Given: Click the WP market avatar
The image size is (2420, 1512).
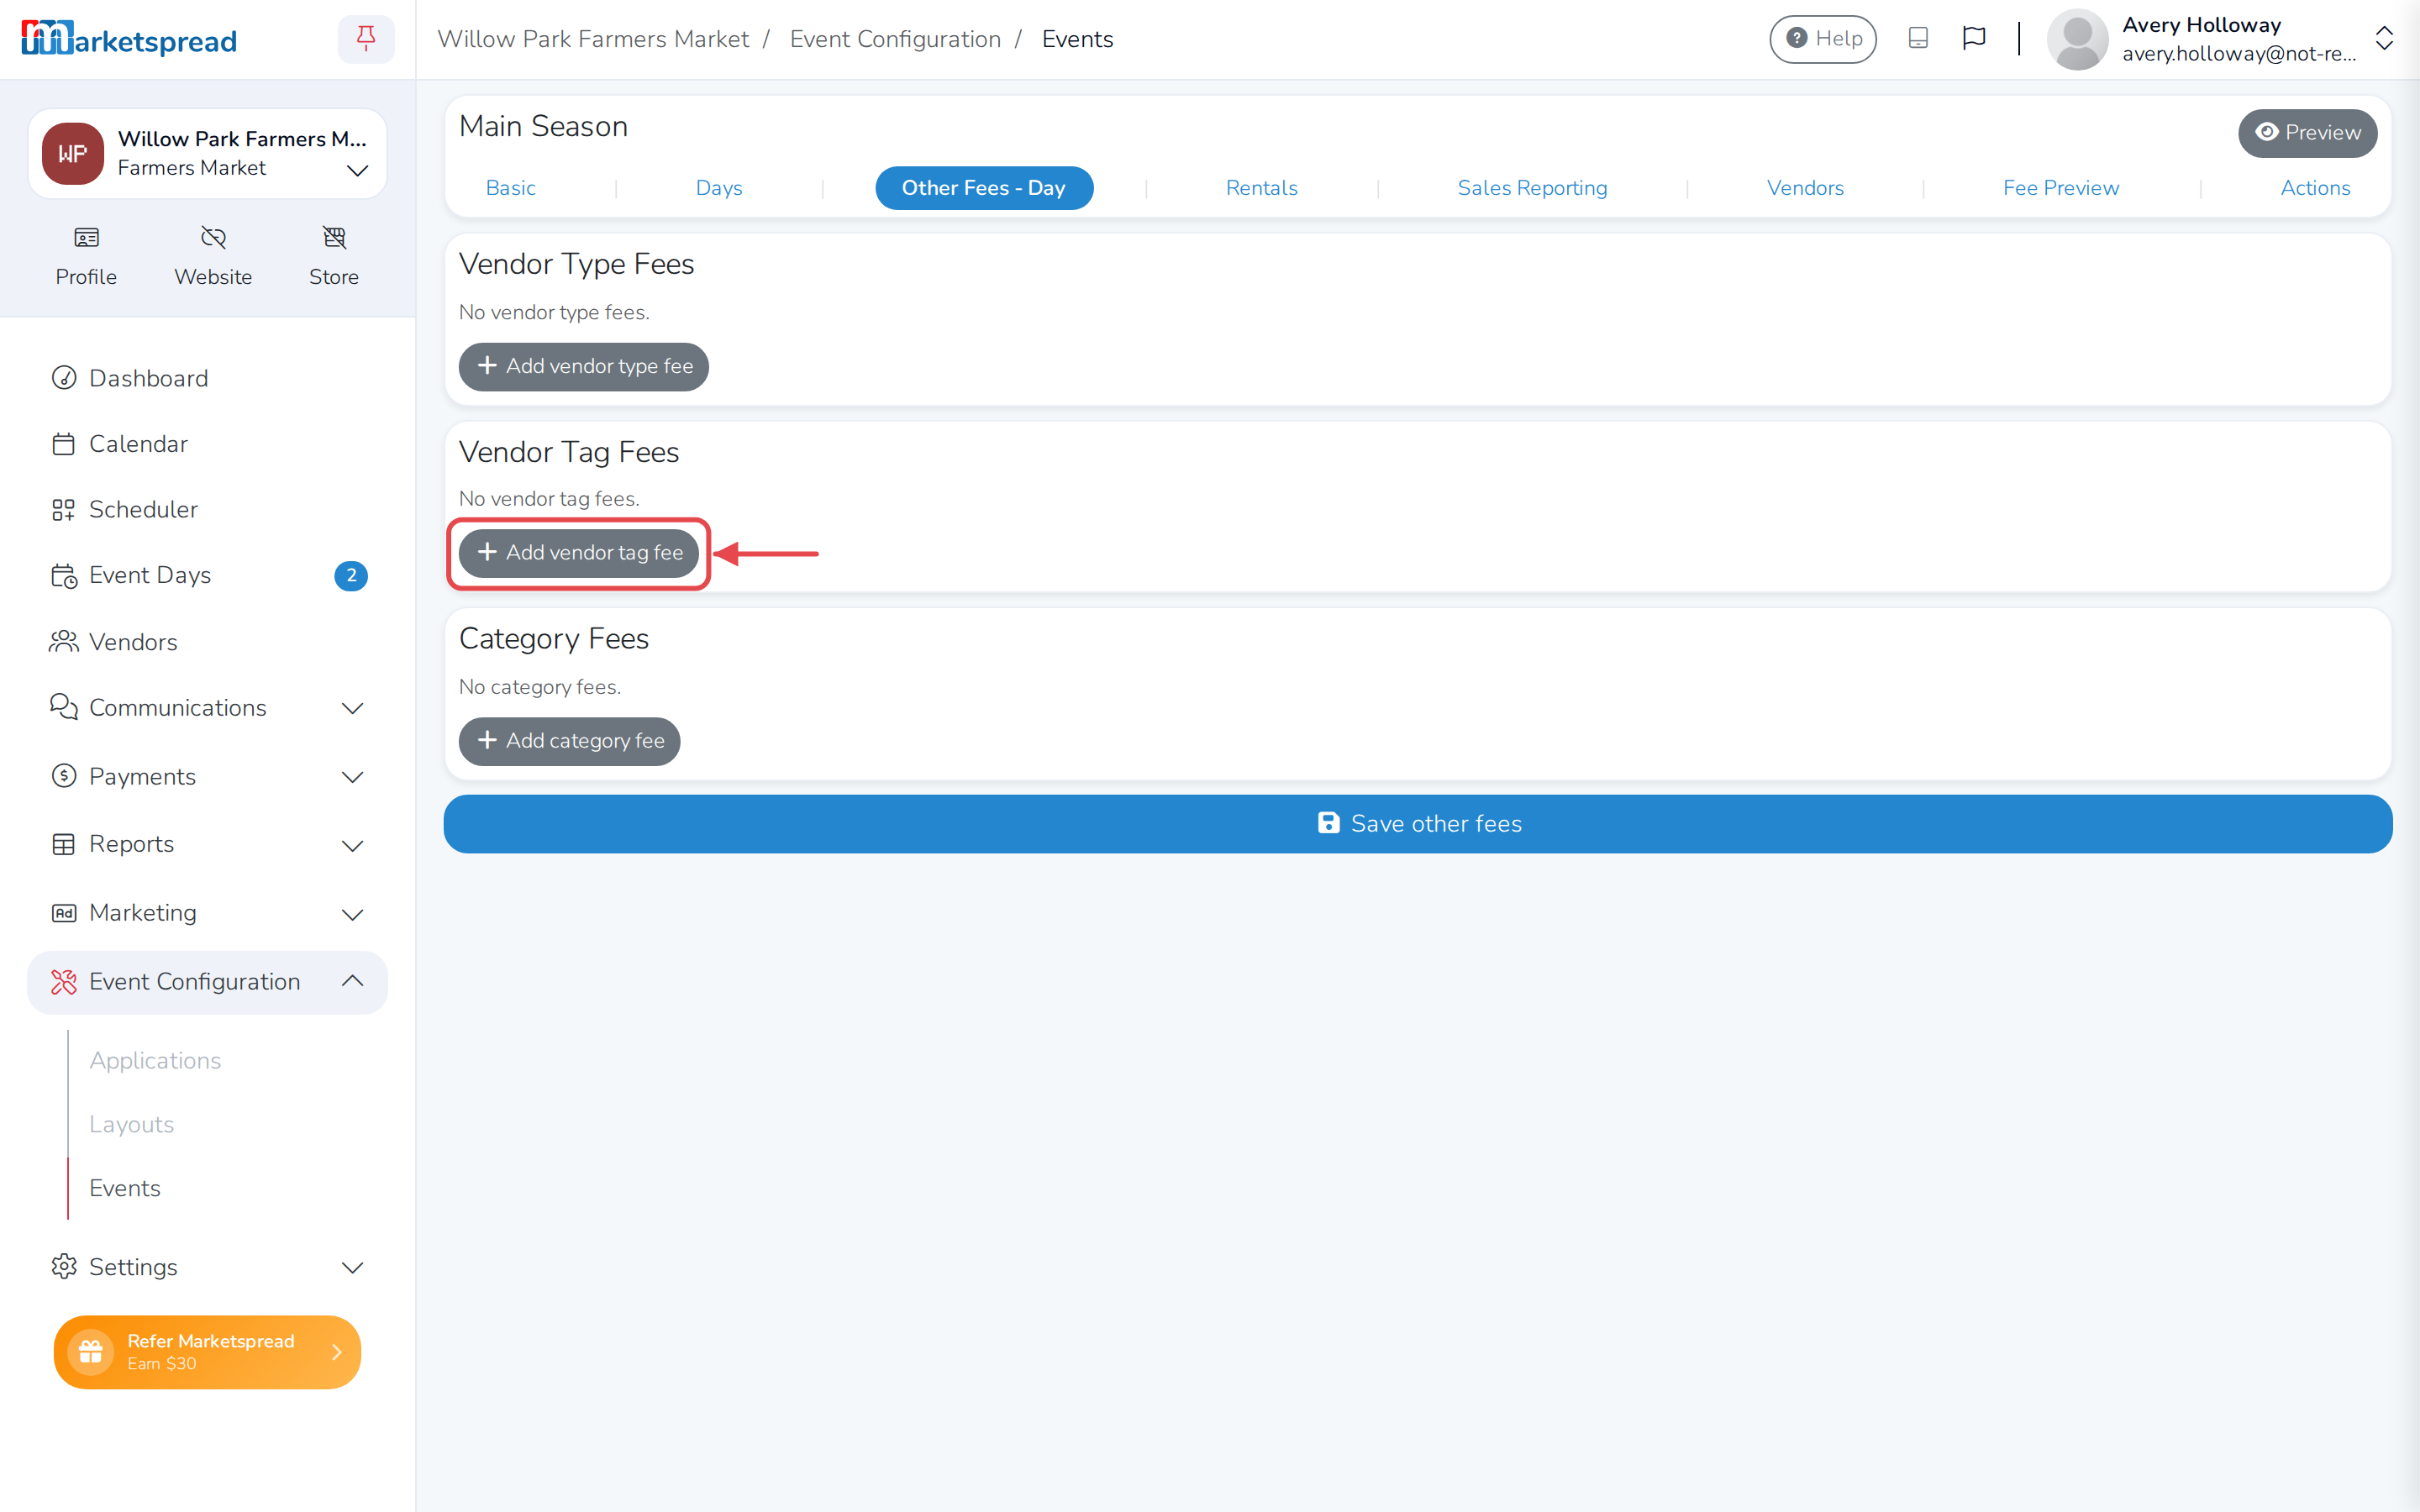Looking at the screenshot, I should [x=73, y=154].
